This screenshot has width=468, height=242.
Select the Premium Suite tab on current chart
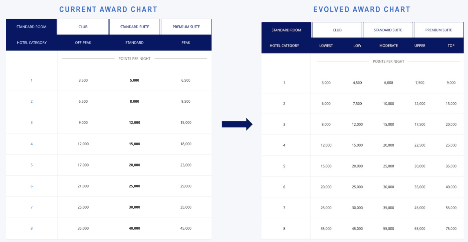(x=186, y=27)
